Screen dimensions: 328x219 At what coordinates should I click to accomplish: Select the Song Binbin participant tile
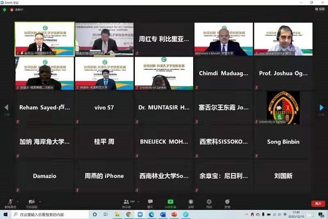coord(283,142)
